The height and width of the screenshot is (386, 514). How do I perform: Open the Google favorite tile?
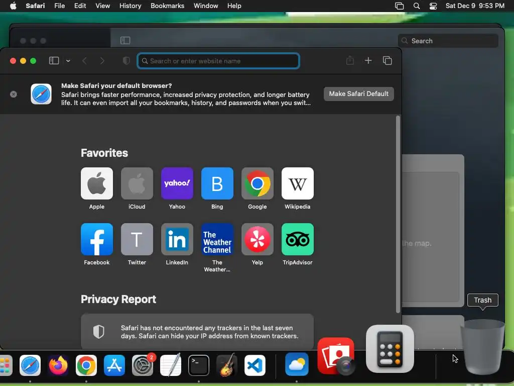point(258,183)
